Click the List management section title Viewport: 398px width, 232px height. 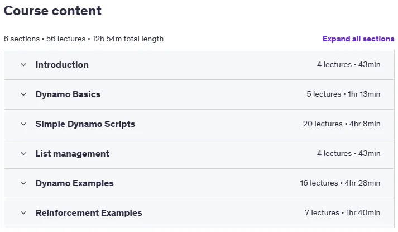[x=73, y=154]
